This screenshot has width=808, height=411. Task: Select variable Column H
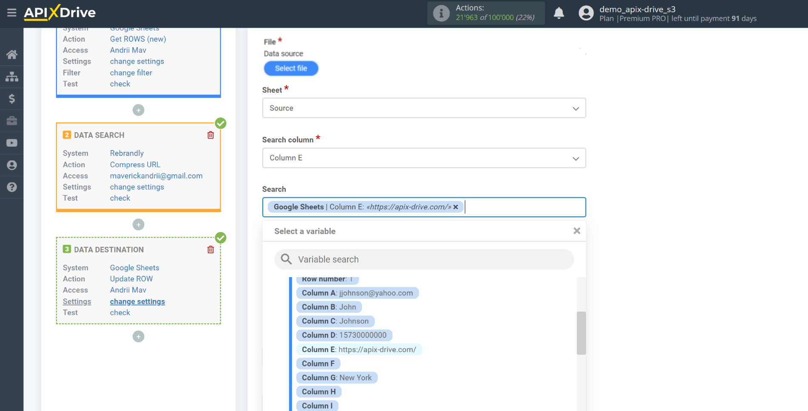[x=319, y=391]
